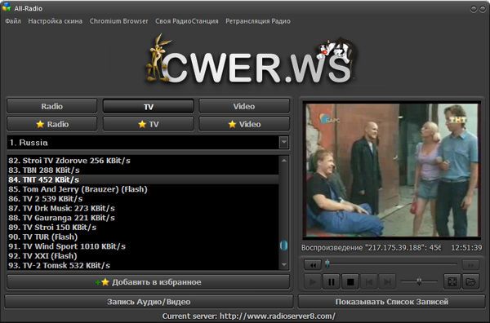This screenshot has height=323, width=490.
Task: Skip to the previous track
Action: click(369, 282)
